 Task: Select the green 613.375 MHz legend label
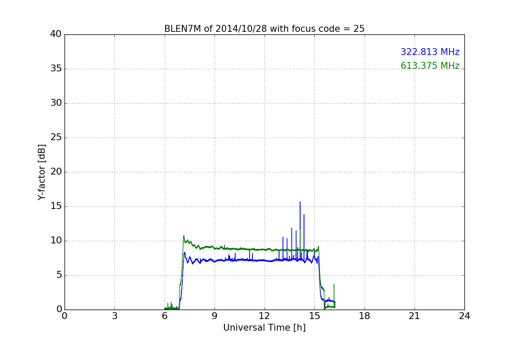click(x=430, y=66)
